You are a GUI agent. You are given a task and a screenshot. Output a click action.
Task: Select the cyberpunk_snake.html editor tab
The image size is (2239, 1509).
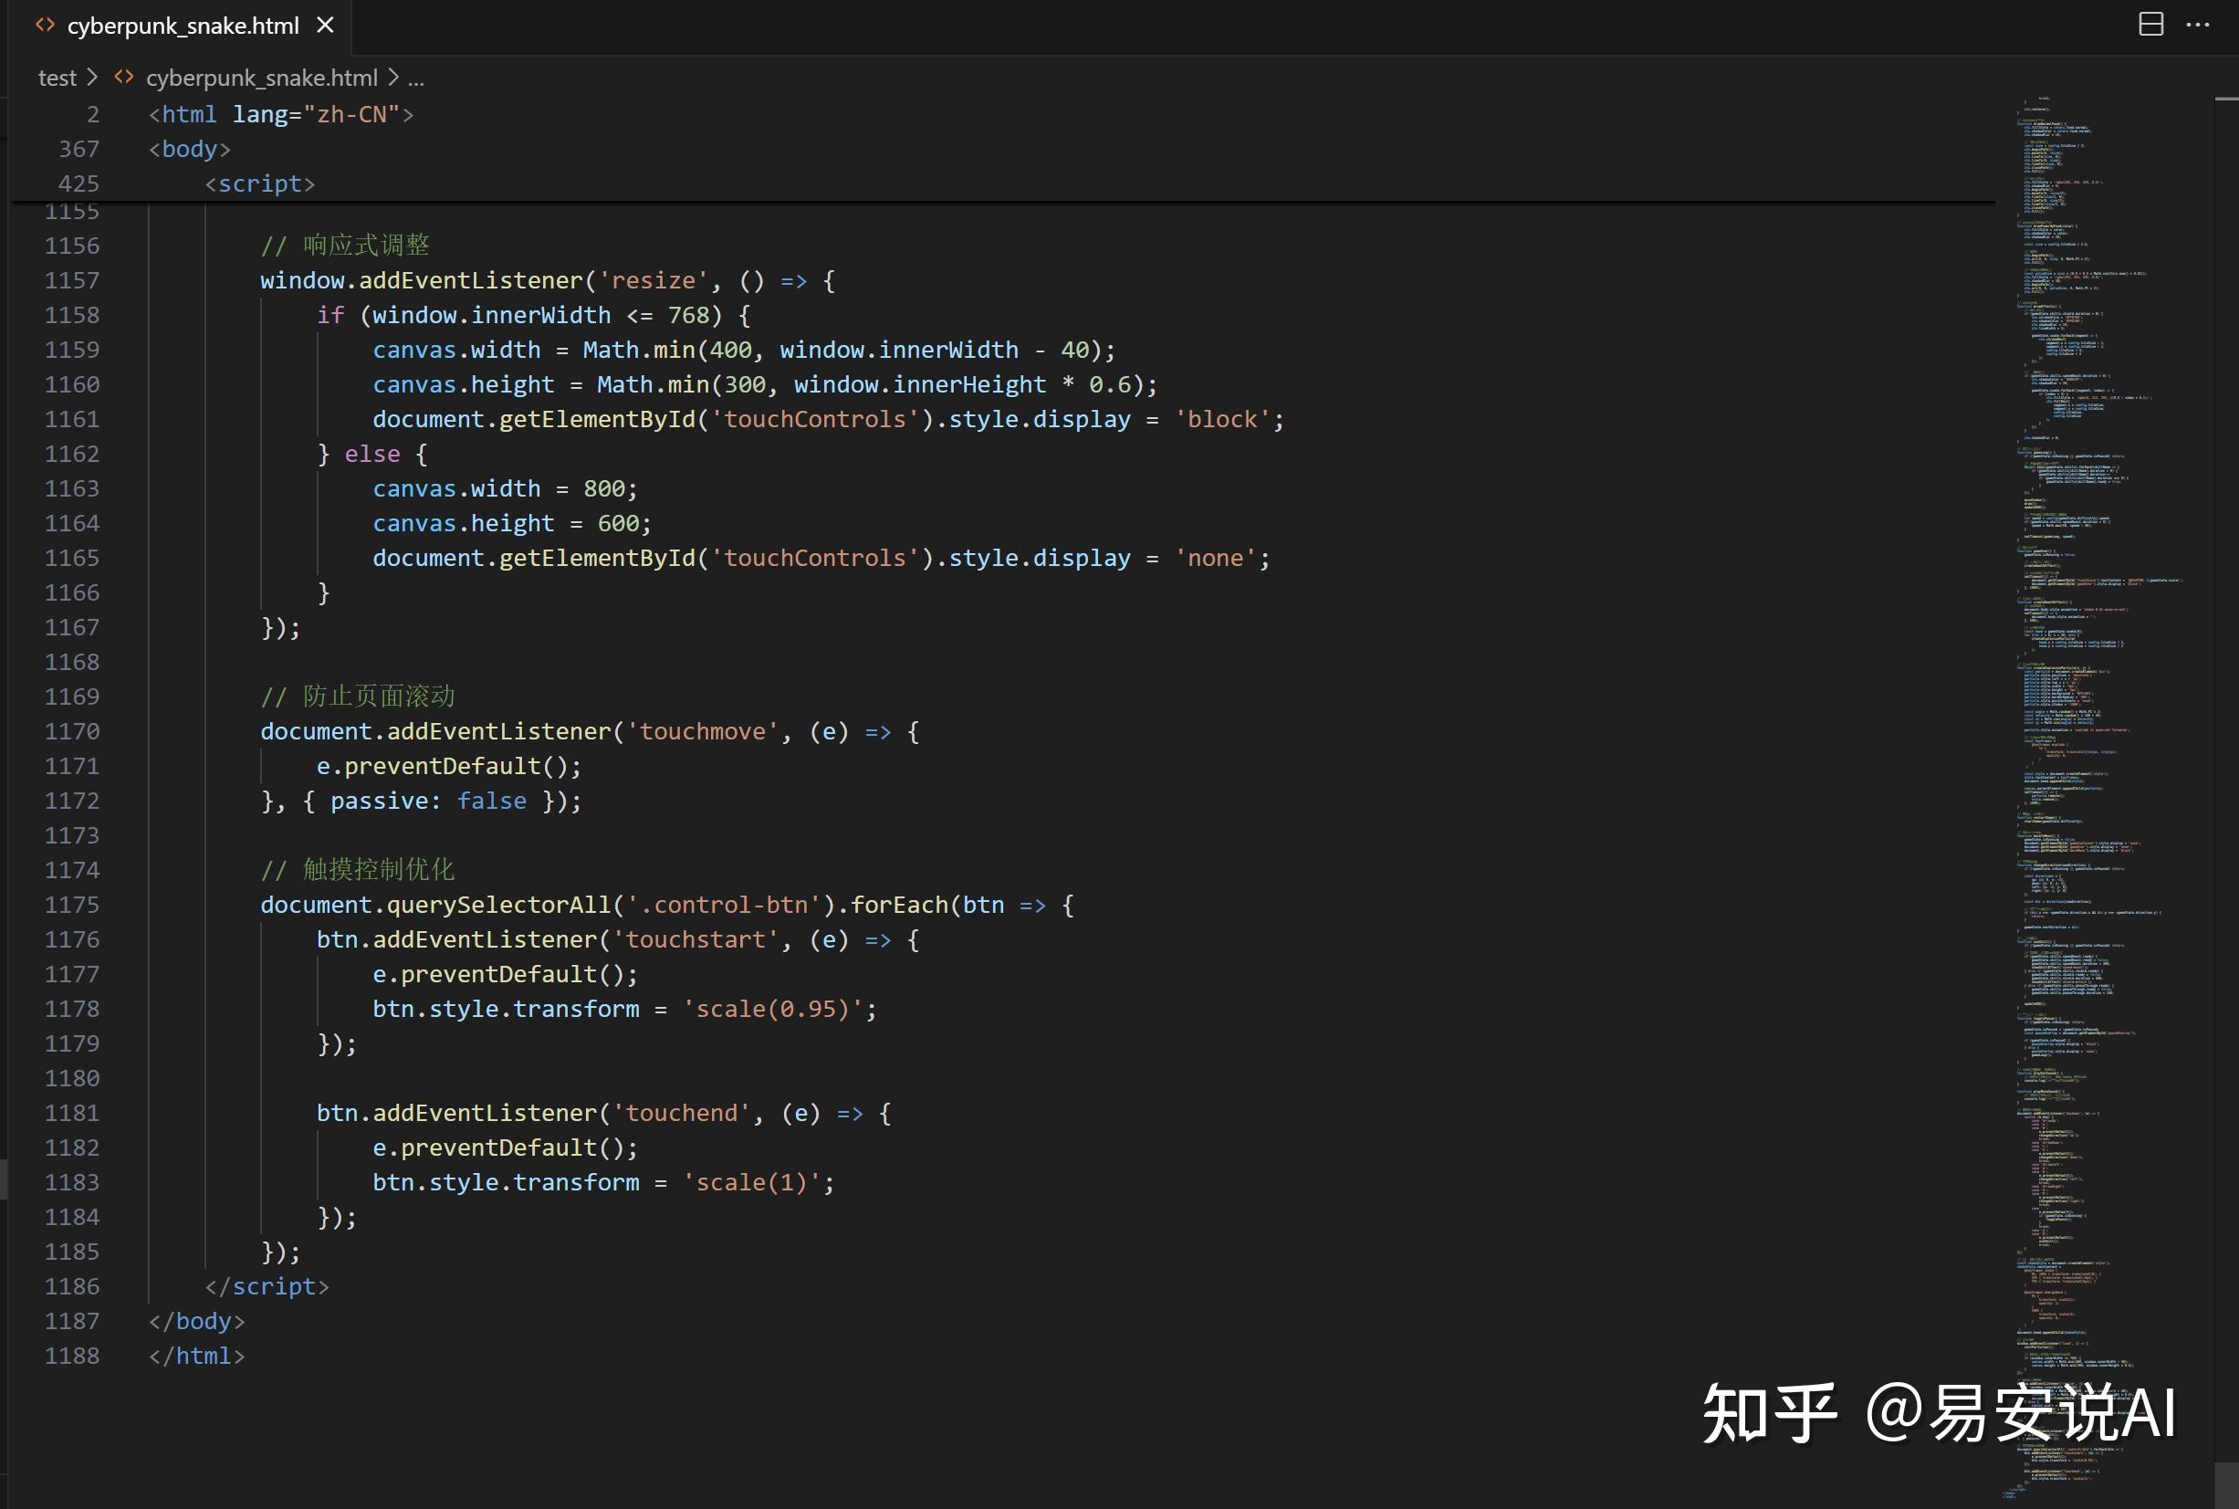pos(183,26)
